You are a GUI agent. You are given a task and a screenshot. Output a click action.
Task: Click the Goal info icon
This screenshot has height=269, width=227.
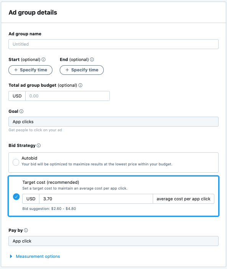tap(21, 111)
